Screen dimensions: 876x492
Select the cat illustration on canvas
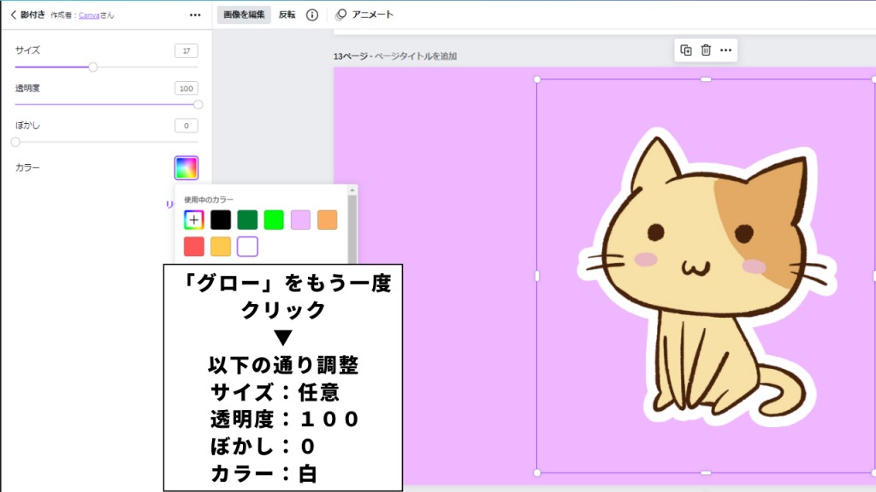(707, 277)
